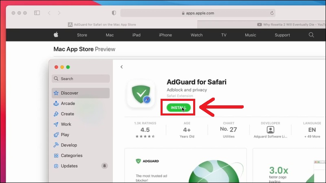Click the Arcade joystick icon
Image resolution: width=326 pixels, height=183 pixels.
(56, 103)
